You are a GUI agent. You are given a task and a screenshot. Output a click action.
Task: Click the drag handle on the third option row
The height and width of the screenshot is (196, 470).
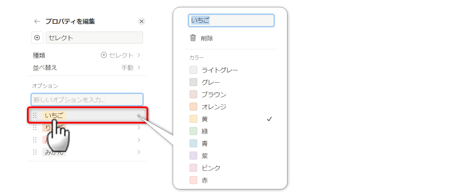pos(35,140)
